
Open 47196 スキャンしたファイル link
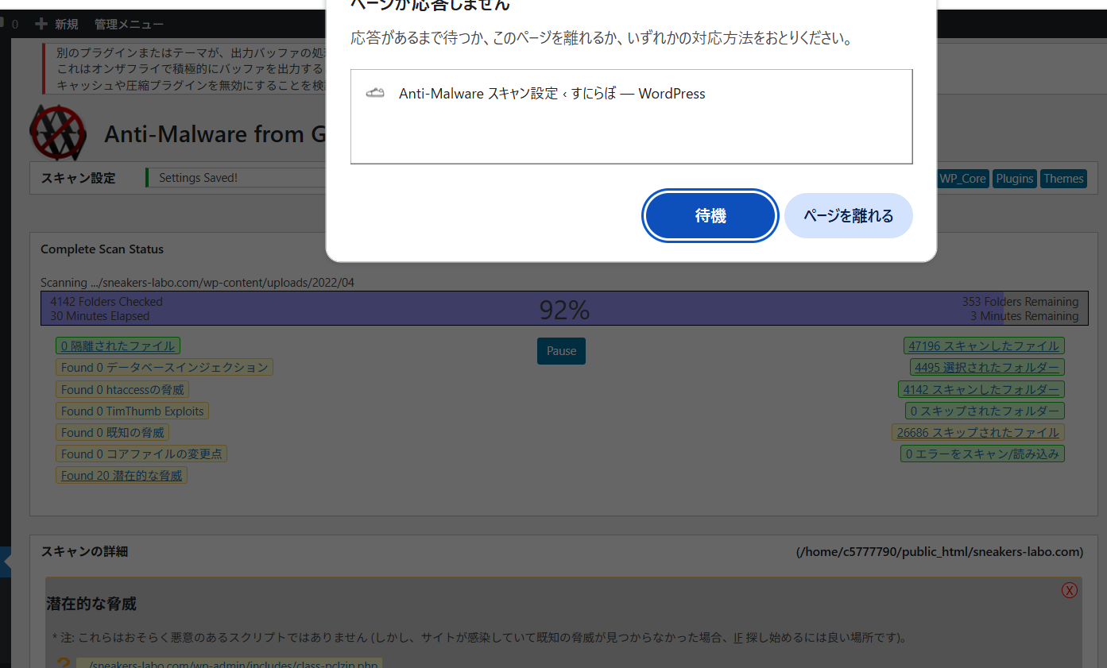click(984, 346)
